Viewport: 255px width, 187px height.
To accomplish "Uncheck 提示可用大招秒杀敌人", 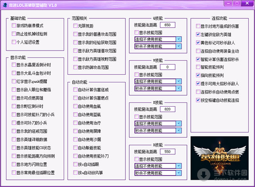I will point(198,83).
